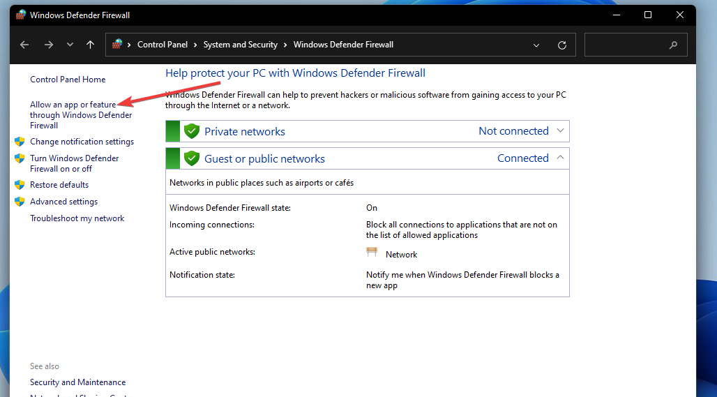Image resolution: width=717 pixels, height=397 pixels.
Task: Open address bar history dropdown
Action: tap(536, 45)
